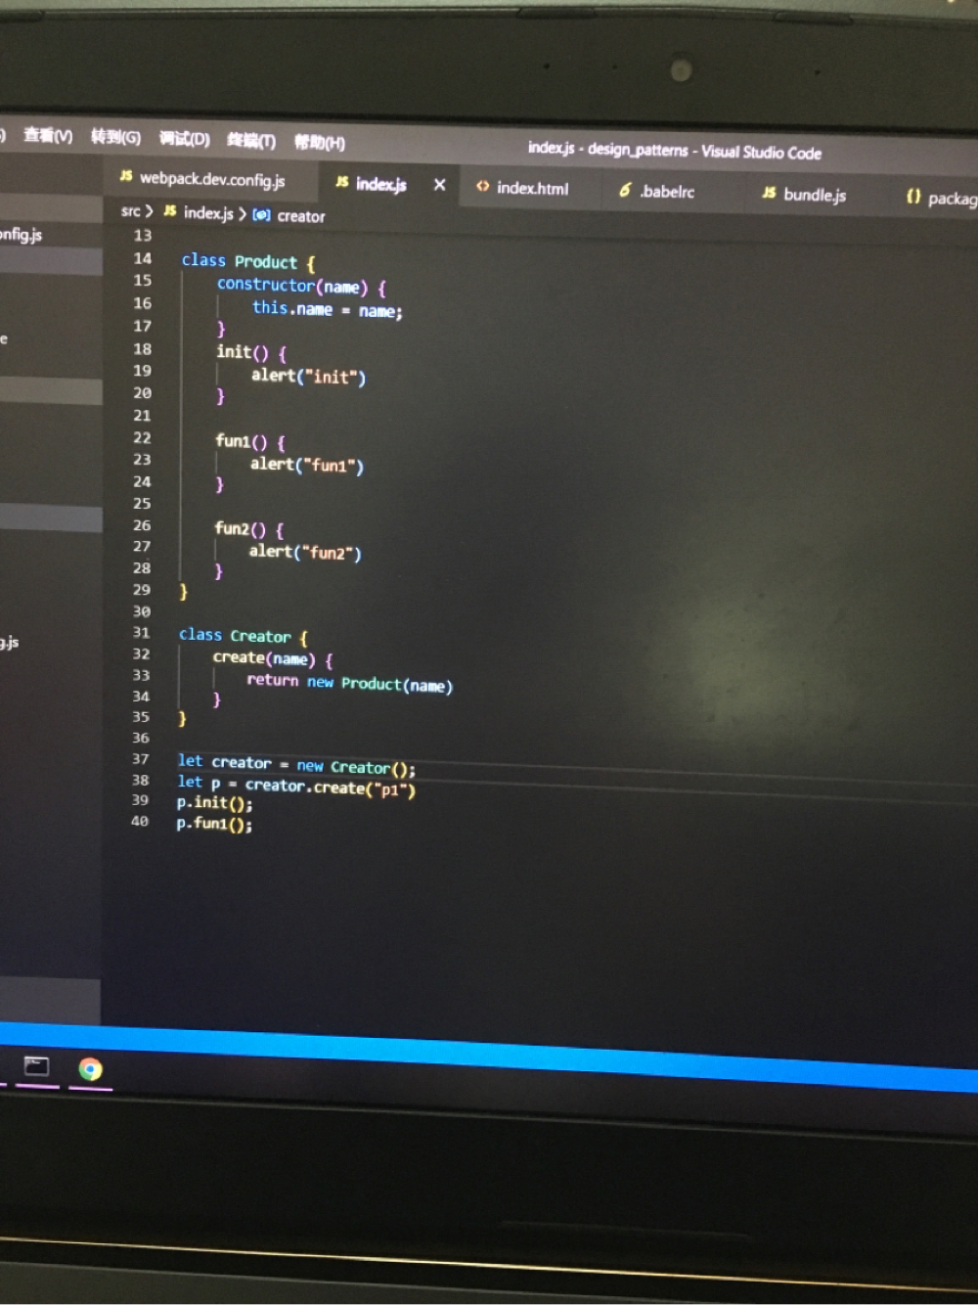Switch to the index.html tab
Screen dimensions: 978x1305
pyautogui.click(x=532, y=188)
